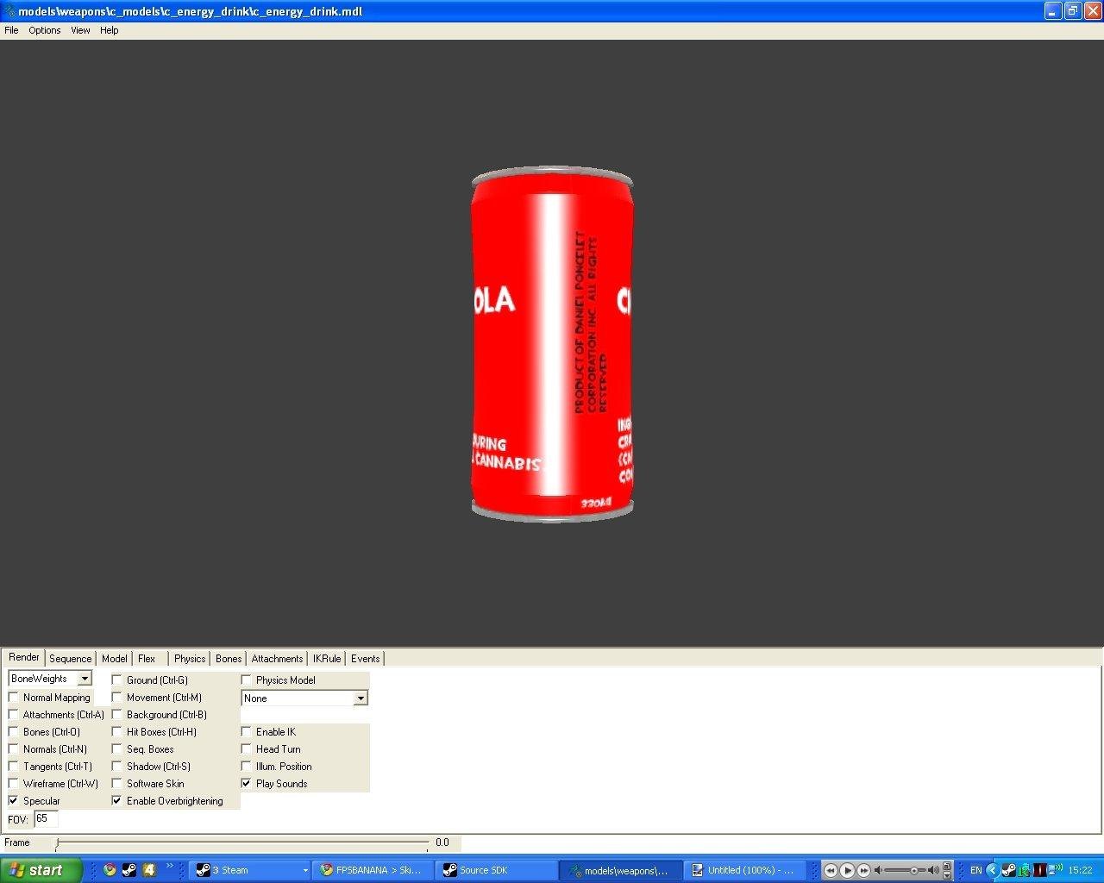Click the mute speaker icon in media toolbar

[878, 871]
